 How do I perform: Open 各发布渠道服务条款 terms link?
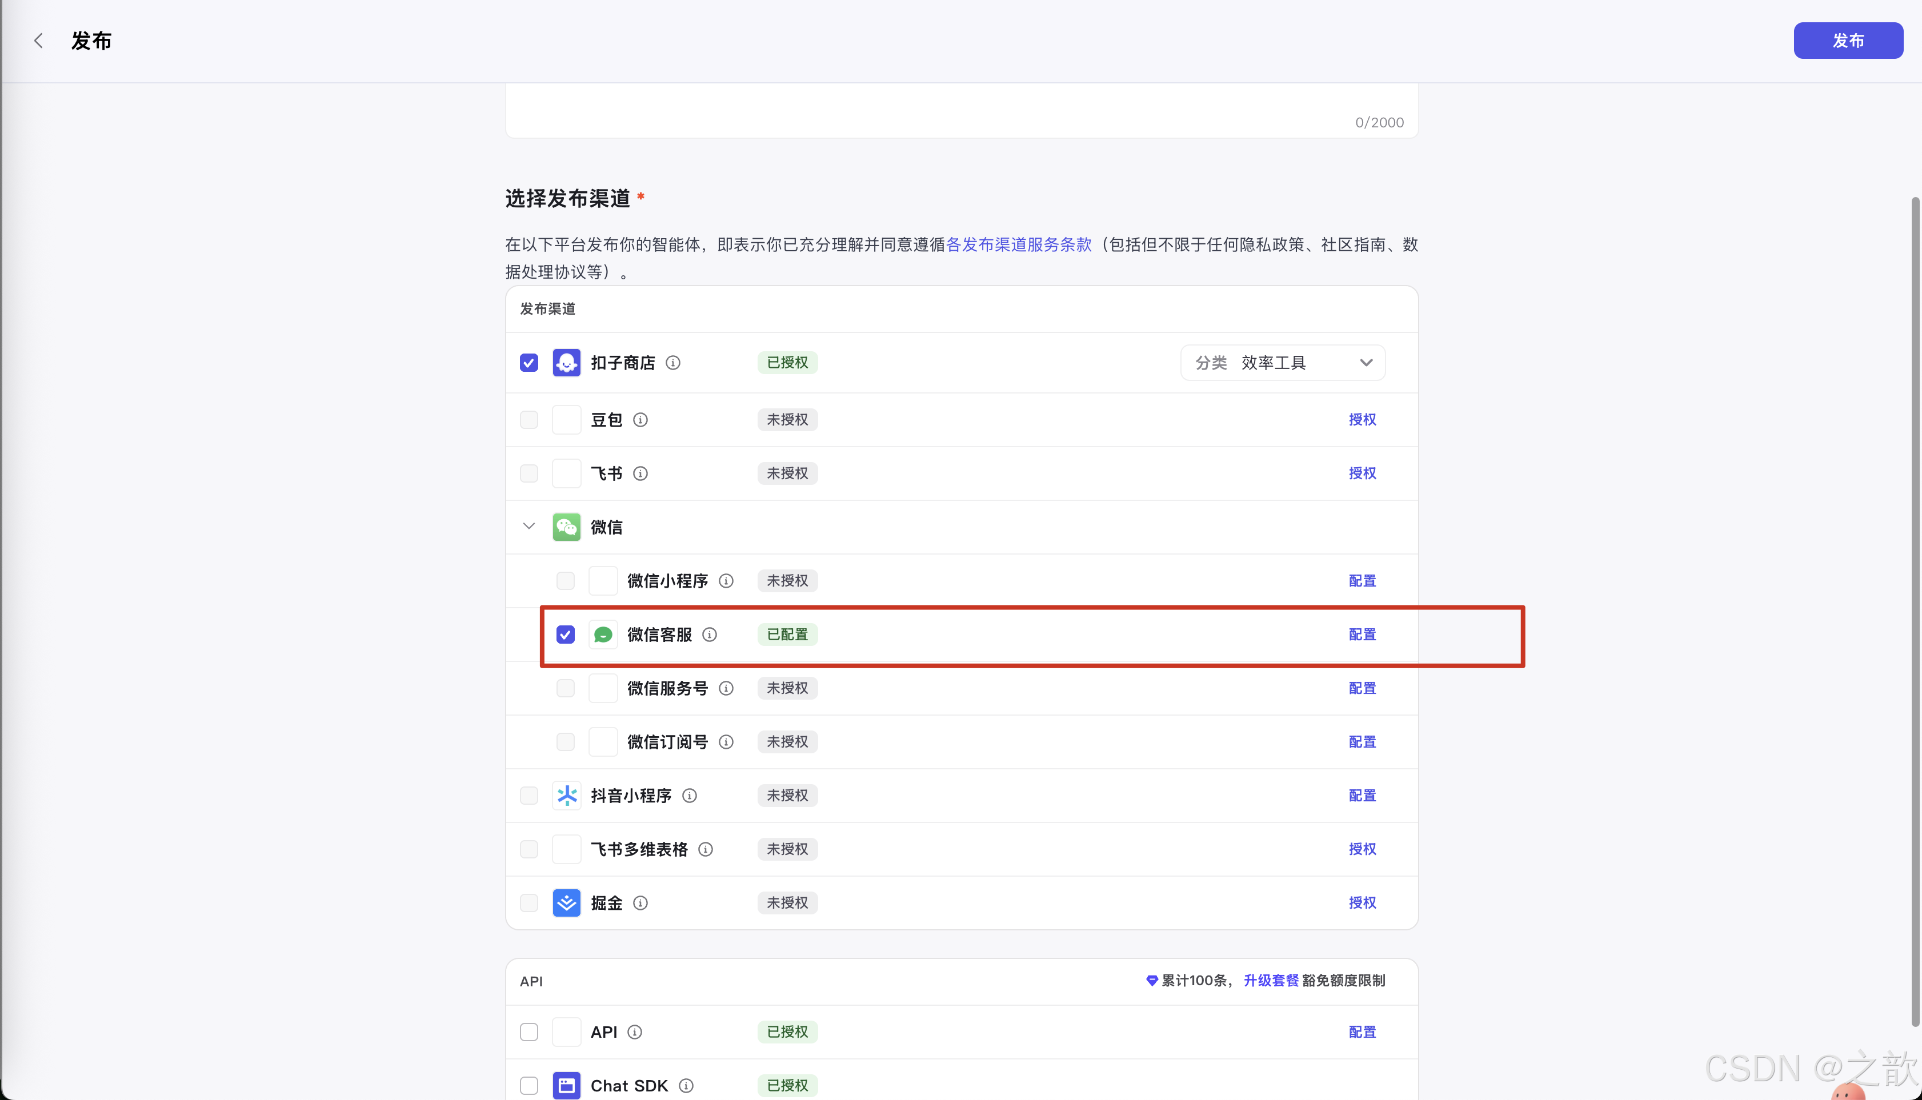1019,244
